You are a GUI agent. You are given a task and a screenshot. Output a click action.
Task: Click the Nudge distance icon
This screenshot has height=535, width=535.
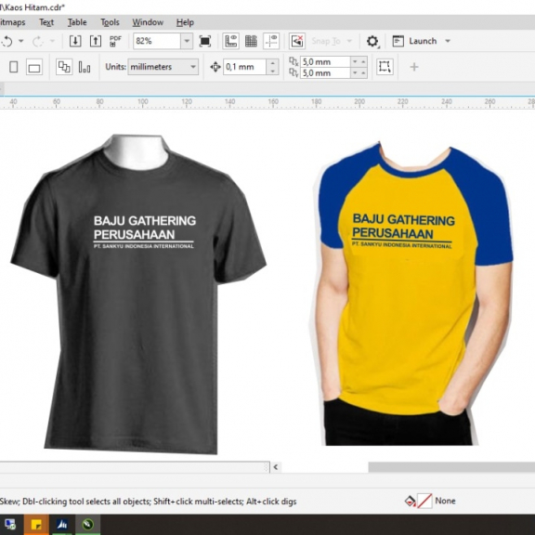[x=215, y=67]
